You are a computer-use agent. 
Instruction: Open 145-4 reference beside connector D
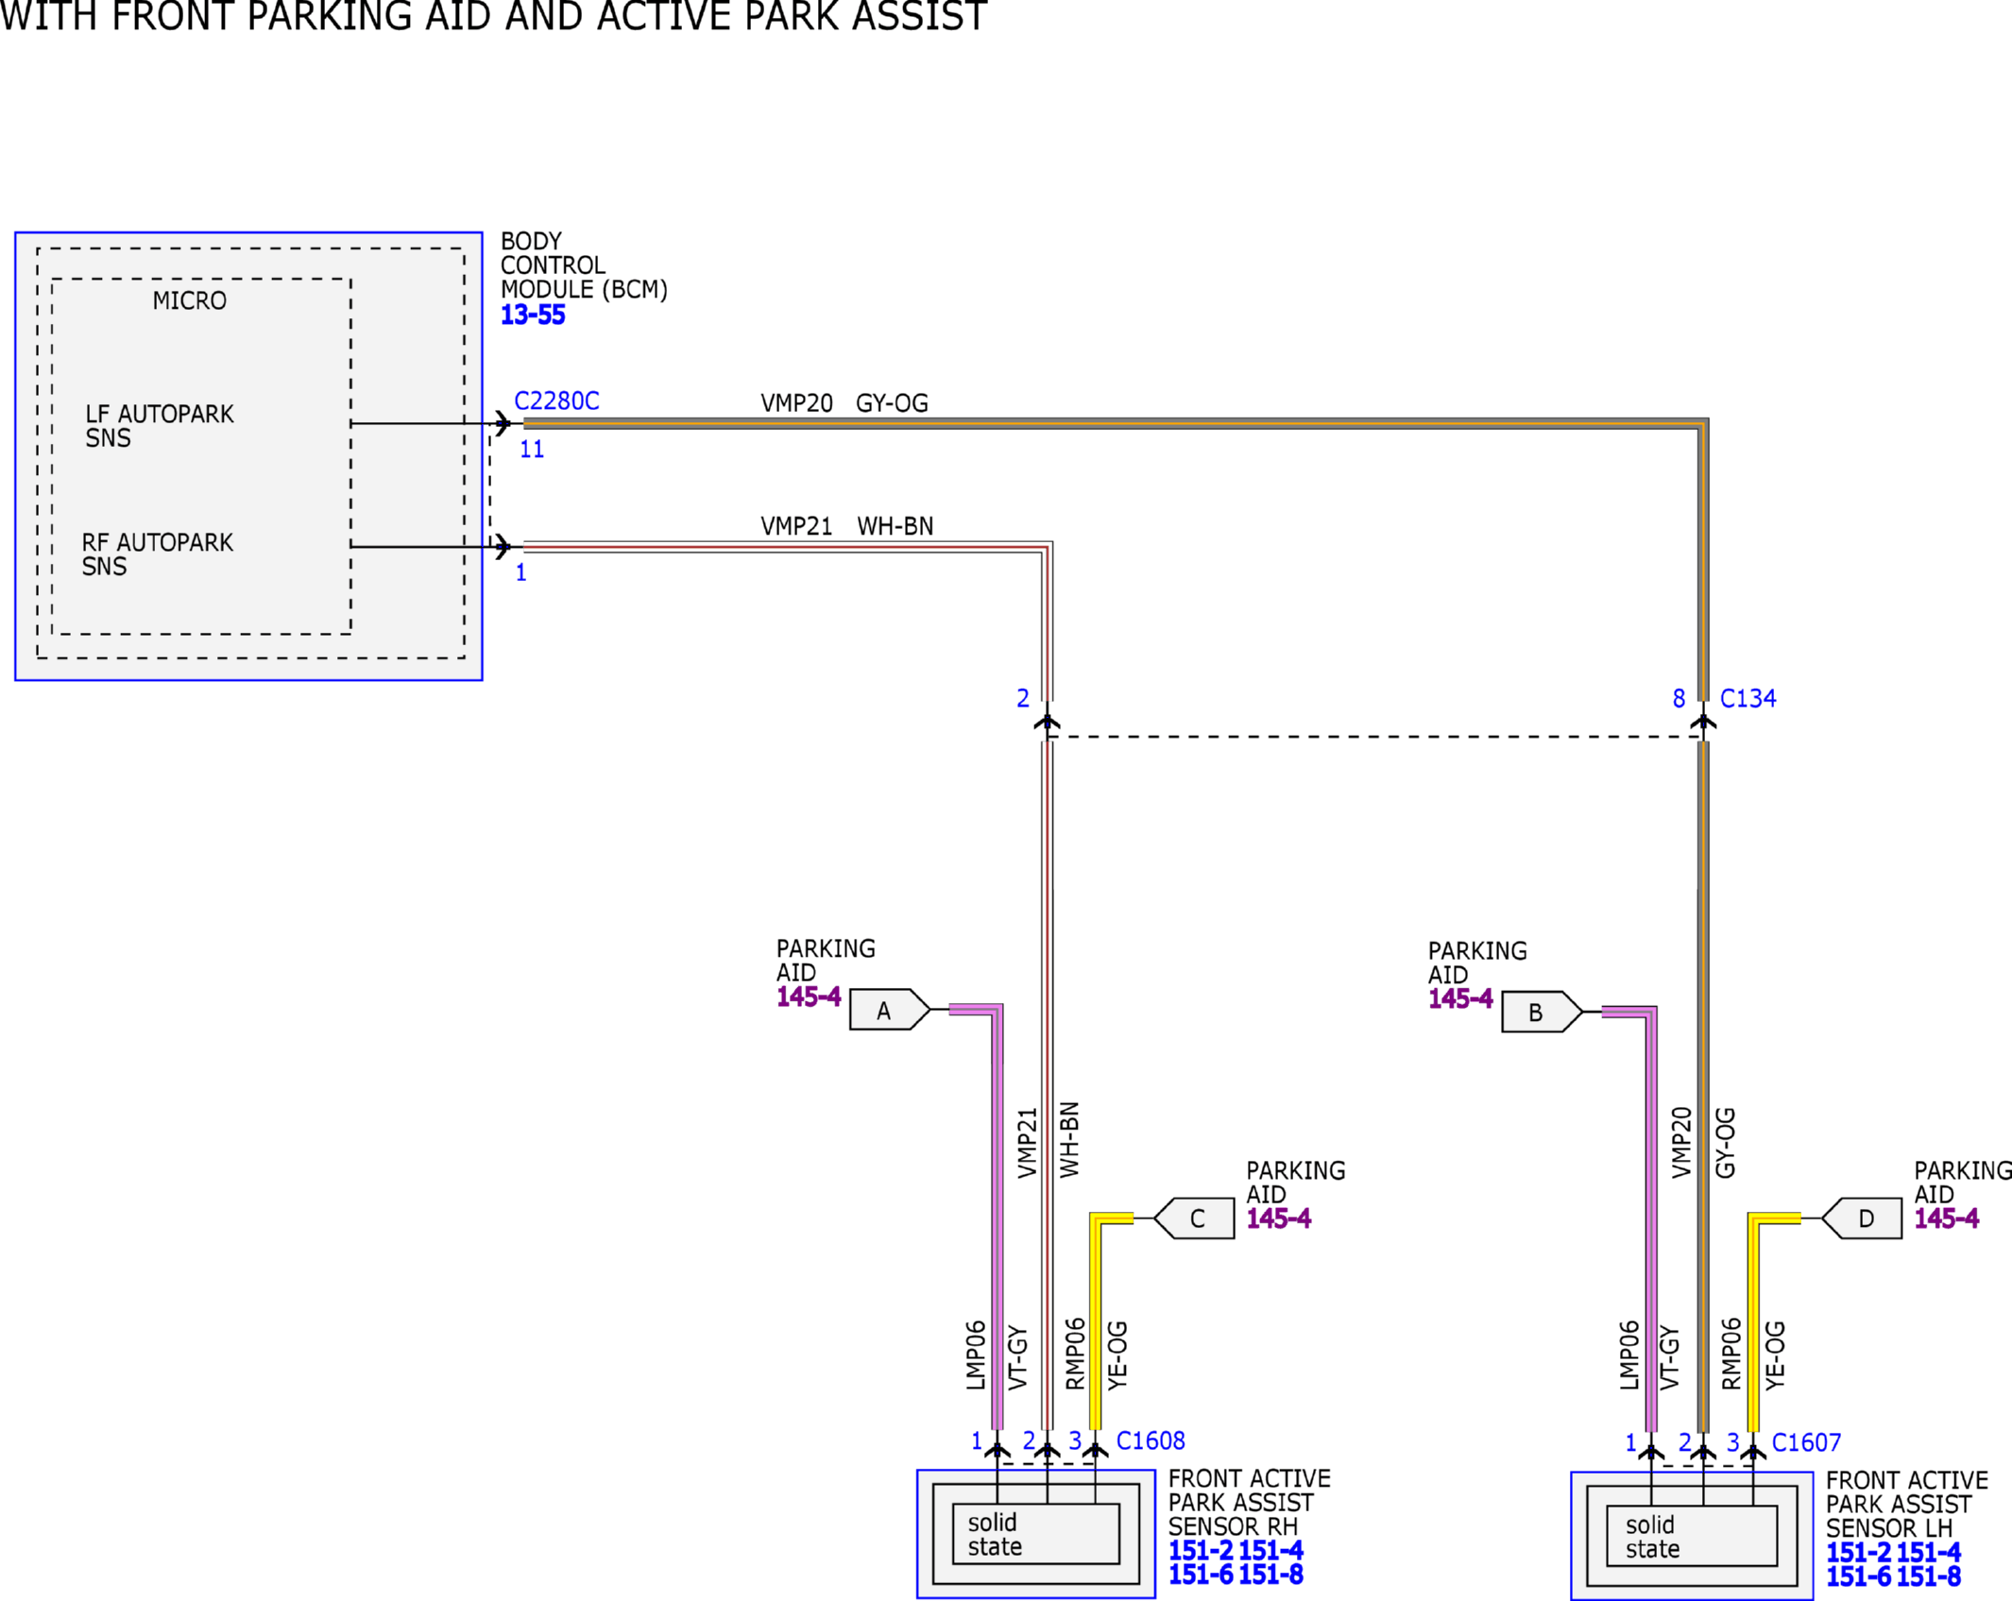pyautogui.click(x=1947, y=1218)
